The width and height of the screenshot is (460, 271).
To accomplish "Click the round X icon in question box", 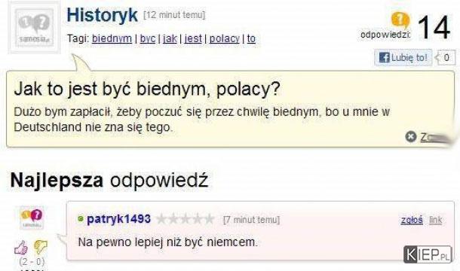I will (x=411, y=136).
